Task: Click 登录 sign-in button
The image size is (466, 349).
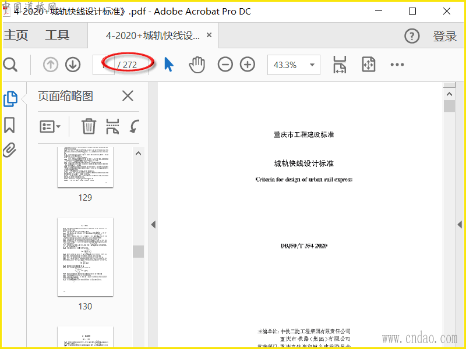Action: click(444, 37)
